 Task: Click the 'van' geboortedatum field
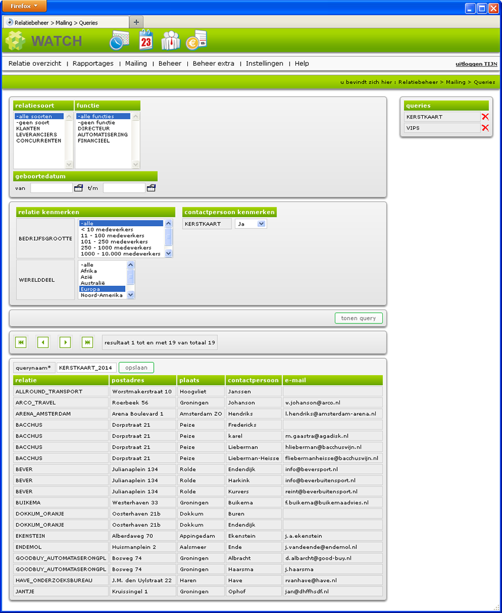(x=52, y=188)
